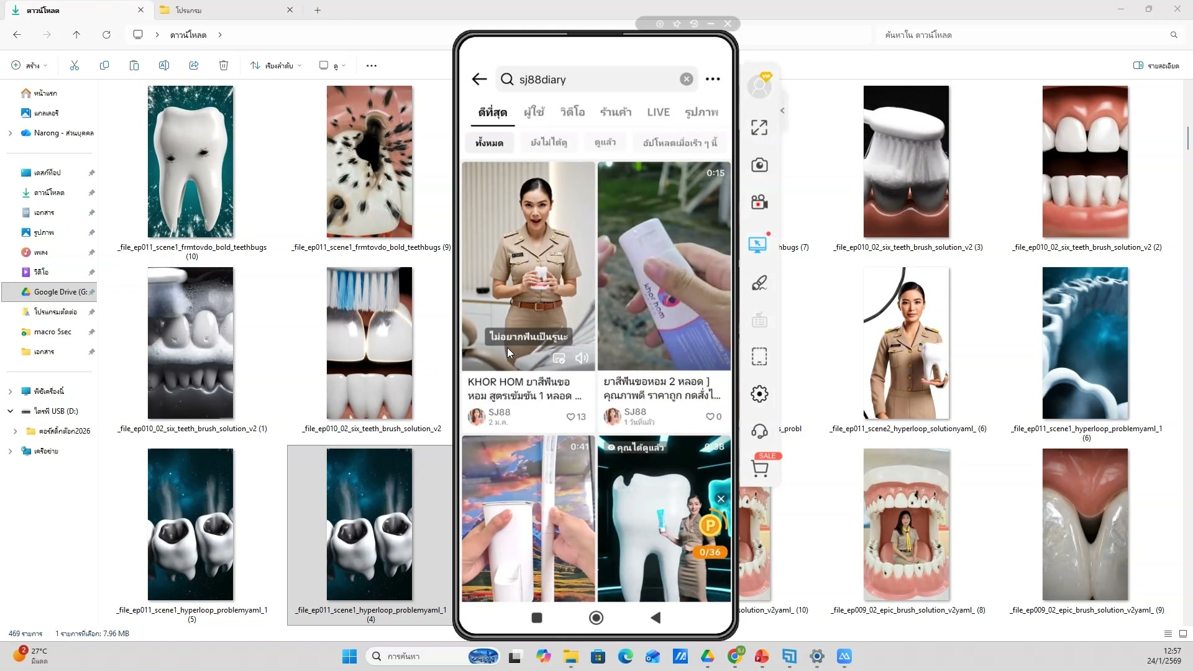Tap the Android home circle button
The height and width of the screenshot is (671, 1193).
596,618
